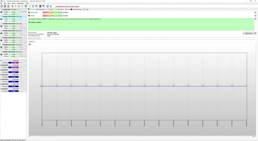Click the 2.7 GB free space bar

[x=14, y=77]
